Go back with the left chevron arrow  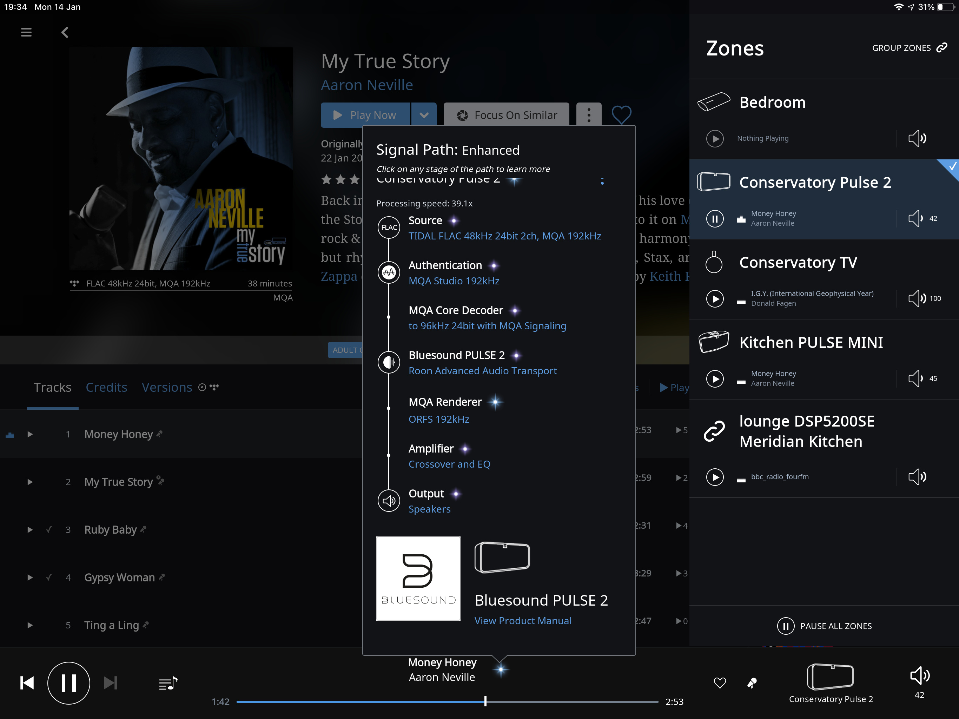(x=65, y=32)
